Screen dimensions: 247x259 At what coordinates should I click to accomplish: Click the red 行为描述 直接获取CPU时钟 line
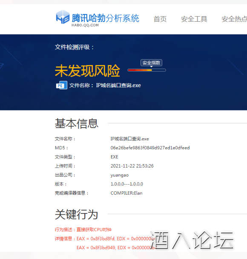(83, 230)
